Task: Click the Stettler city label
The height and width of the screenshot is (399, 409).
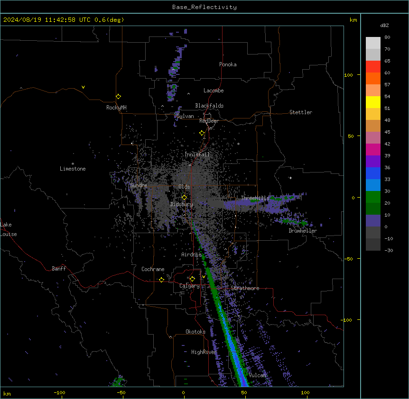Action: pos(301,112)
